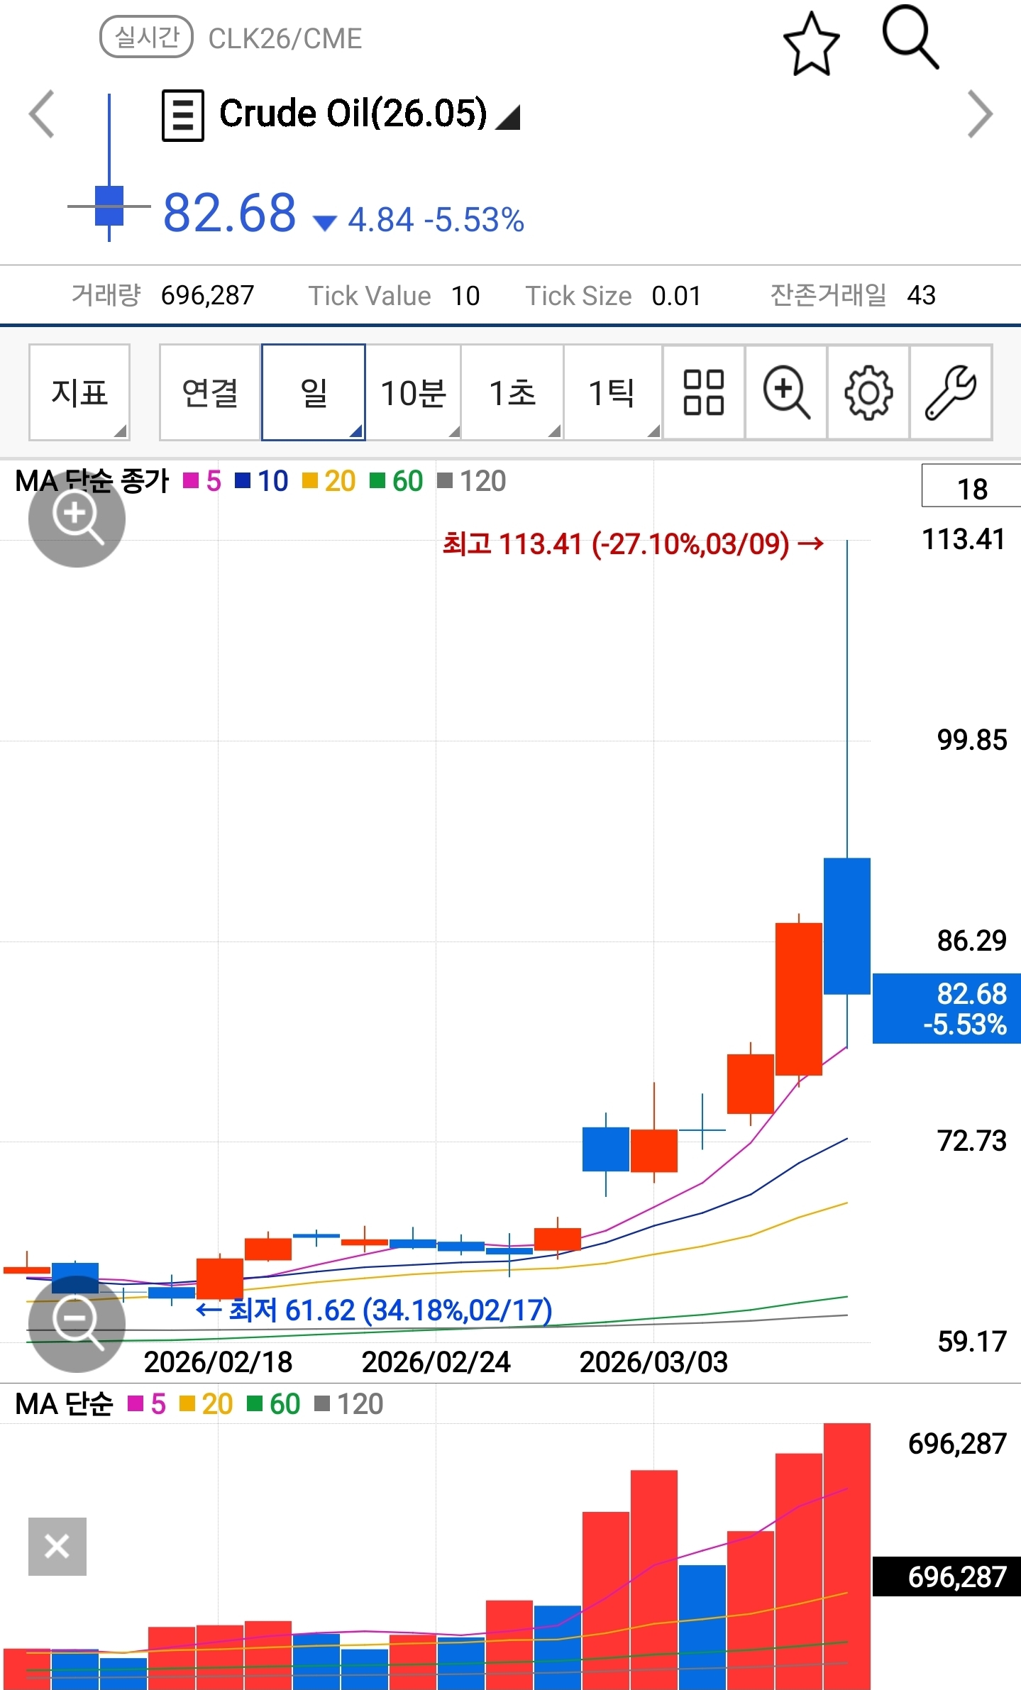Open the wrench tools icon

951,392
